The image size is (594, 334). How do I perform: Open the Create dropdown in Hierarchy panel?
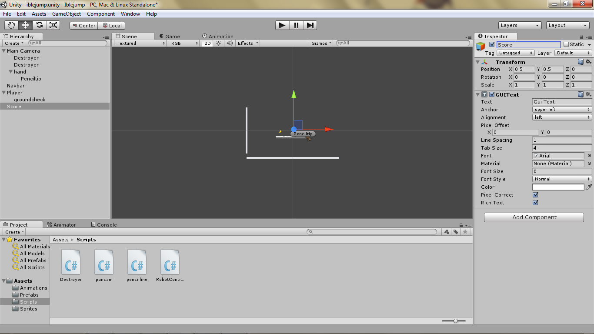pyautogui.click(x=14, y=43)
